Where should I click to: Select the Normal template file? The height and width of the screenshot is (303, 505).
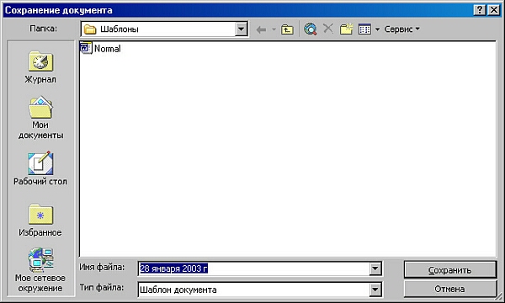101,48
